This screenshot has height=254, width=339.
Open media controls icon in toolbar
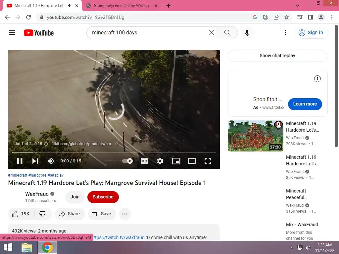pyautogui.click(x=300, y=17)
